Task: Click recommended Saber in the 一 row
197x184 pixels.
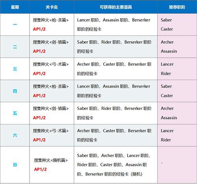Action: click(166, 20)
